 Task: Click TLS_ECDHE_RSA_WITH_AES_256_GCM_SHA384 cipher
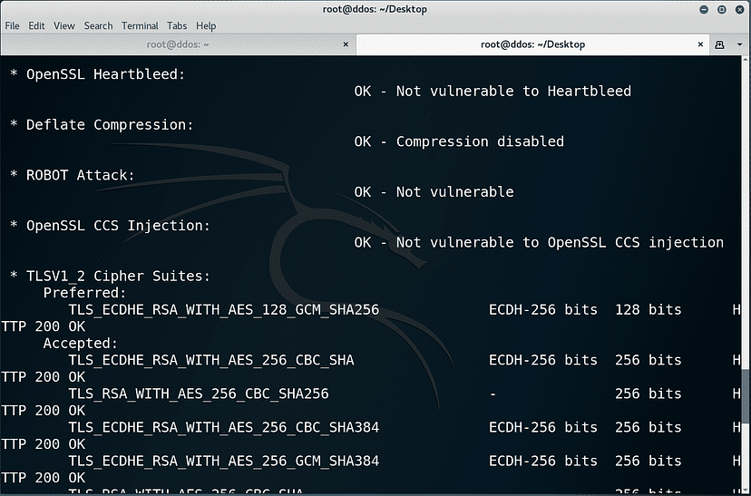(224, 461)
